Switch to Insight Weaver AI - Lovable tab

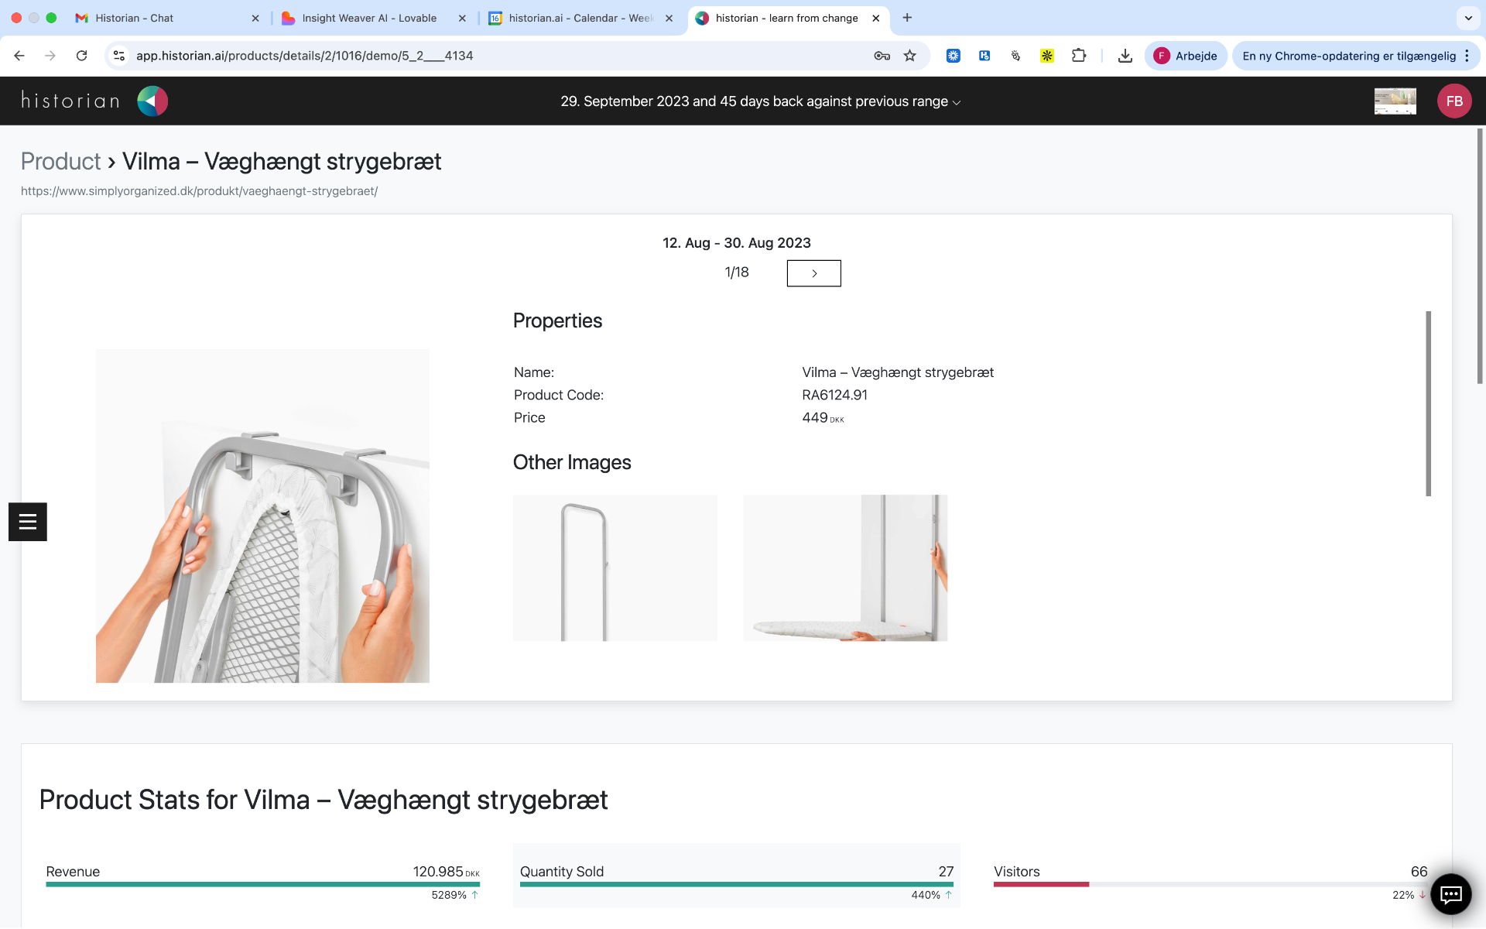[x=374, y=18]
